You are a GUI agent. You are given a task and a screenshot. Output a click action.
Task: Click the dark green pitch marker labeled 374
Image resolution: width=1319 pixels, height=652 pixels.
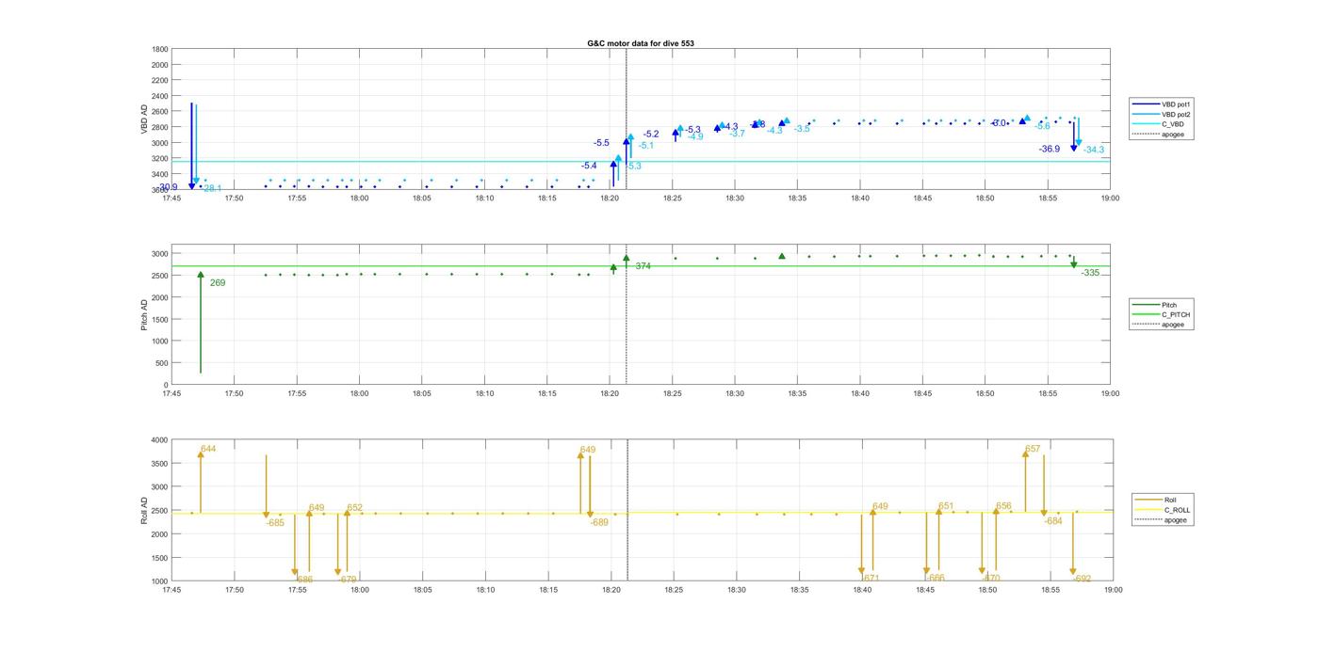pyautogui.click(x=626, y=258)
